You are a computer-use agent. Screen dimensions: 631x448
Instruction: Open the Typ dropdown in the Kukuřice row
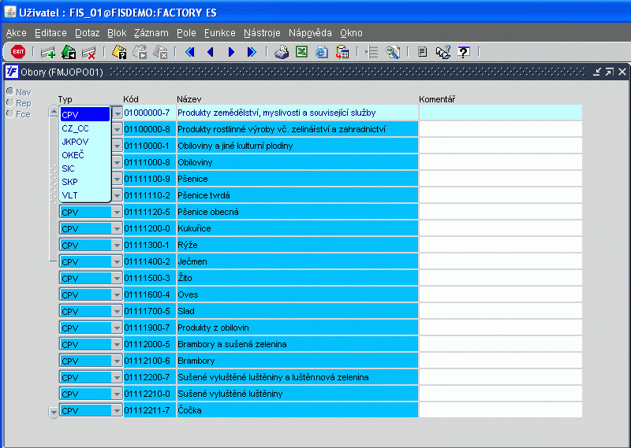click(x=118, y=228)
